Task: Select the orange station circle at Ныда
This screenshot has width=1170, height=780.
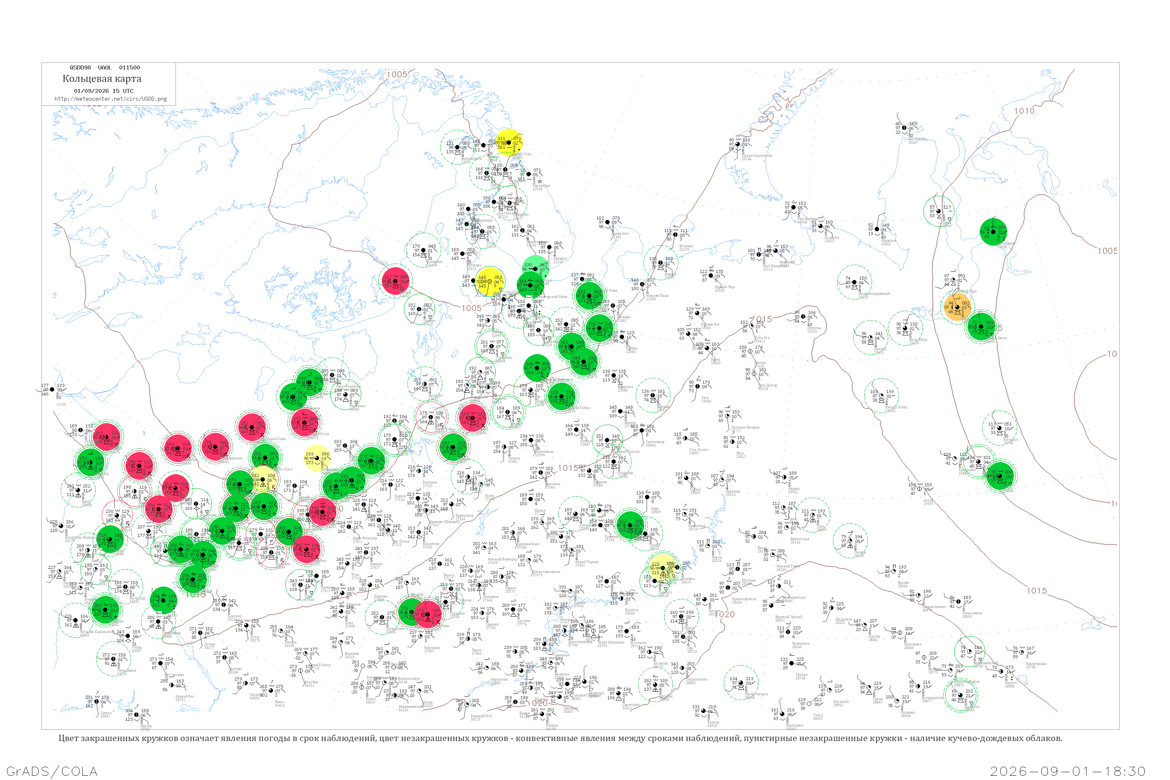Action: (957, 307)
